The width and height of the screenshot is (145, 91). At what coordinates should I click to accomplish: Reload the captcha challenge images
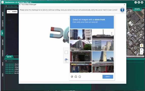tap(72, 77)
